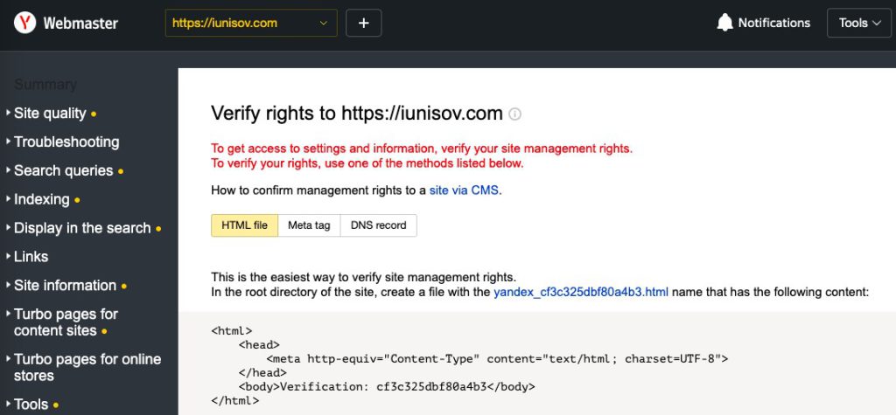Viewport: 896px width, 415px height.
Task: Expand the Tools section in sidebar
Action: click(31, 405)
